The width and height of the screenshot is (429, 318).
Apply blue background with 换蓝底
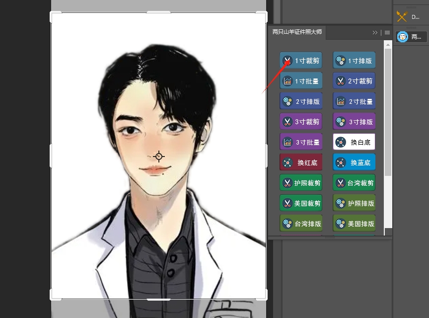354,162
